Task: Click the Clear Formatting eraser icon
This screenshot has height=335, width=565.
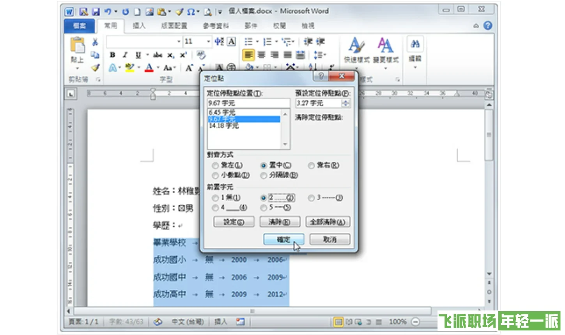Action: pyautogui.click(x=201, y=55)
